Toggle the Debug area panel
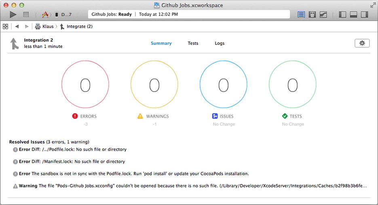 pyautogui.click(x=353, y=15)
